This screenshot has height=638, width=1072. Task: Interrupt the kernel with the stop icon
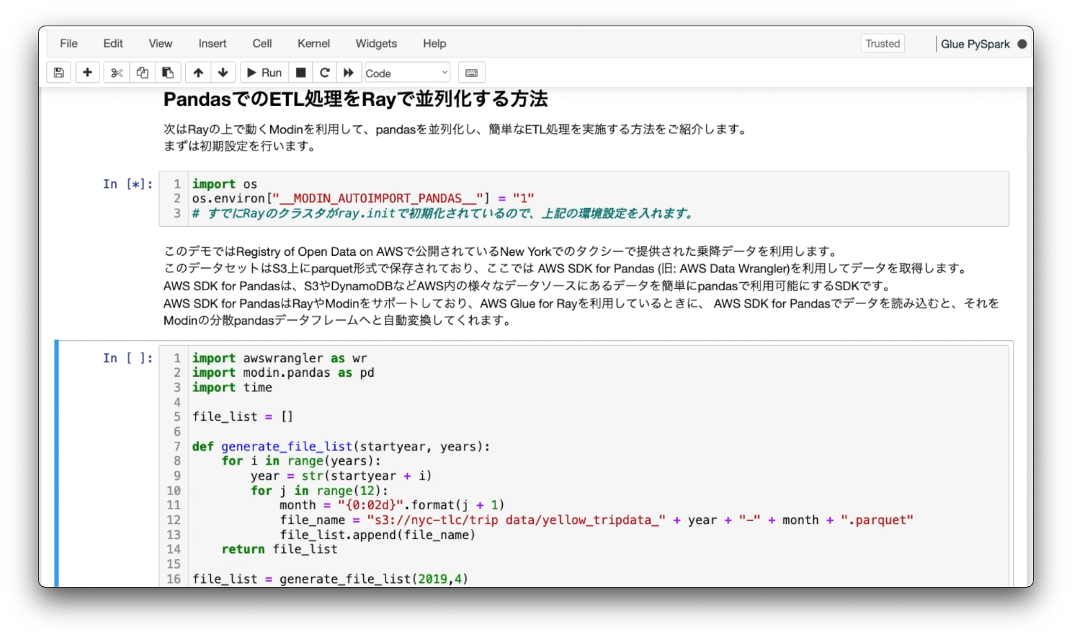point(300,73)
